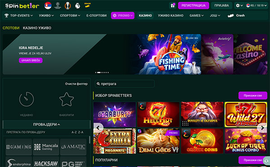Viewport: 270px width, 167px height.
Task: Open the Spinbetter logo home link
Action: (22, 6)
